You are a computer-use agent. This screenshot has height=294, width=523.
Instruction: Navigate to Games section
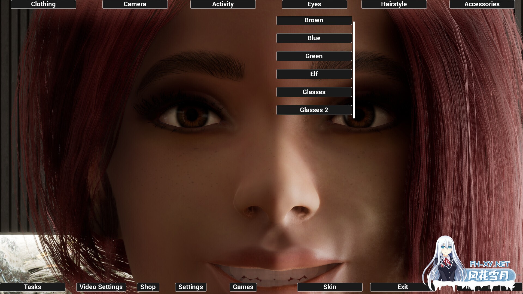243,287
